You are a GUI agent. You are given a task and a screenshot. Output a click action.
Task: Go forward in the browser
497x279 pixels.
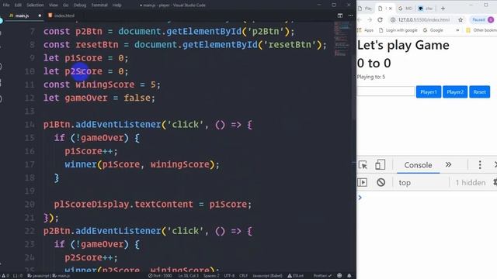tap(370, 19)
